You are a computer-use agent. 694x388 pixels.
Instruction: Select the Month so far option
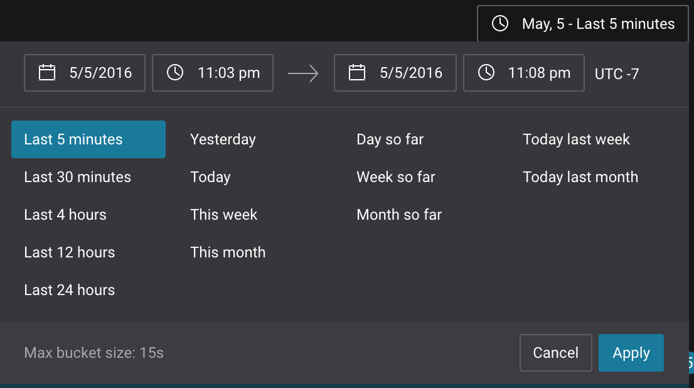coord(399,215)
